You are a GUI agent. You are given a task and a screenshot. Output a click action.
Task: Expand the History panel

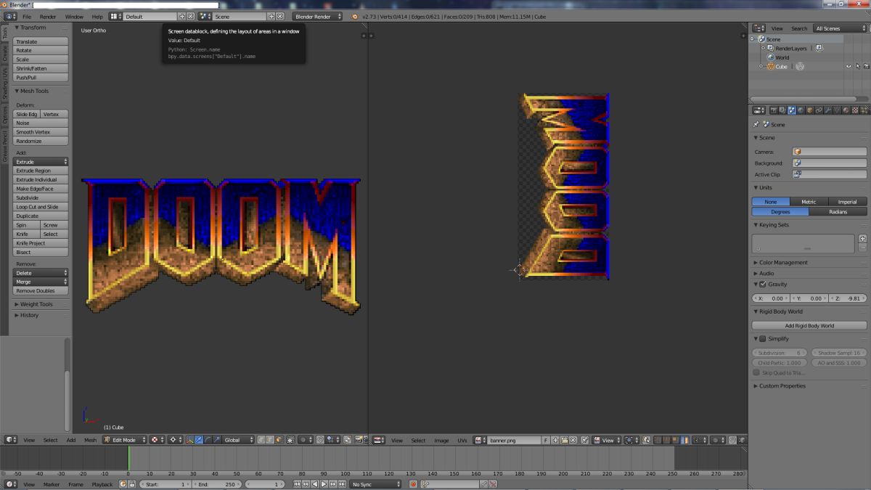coord(29,315)
